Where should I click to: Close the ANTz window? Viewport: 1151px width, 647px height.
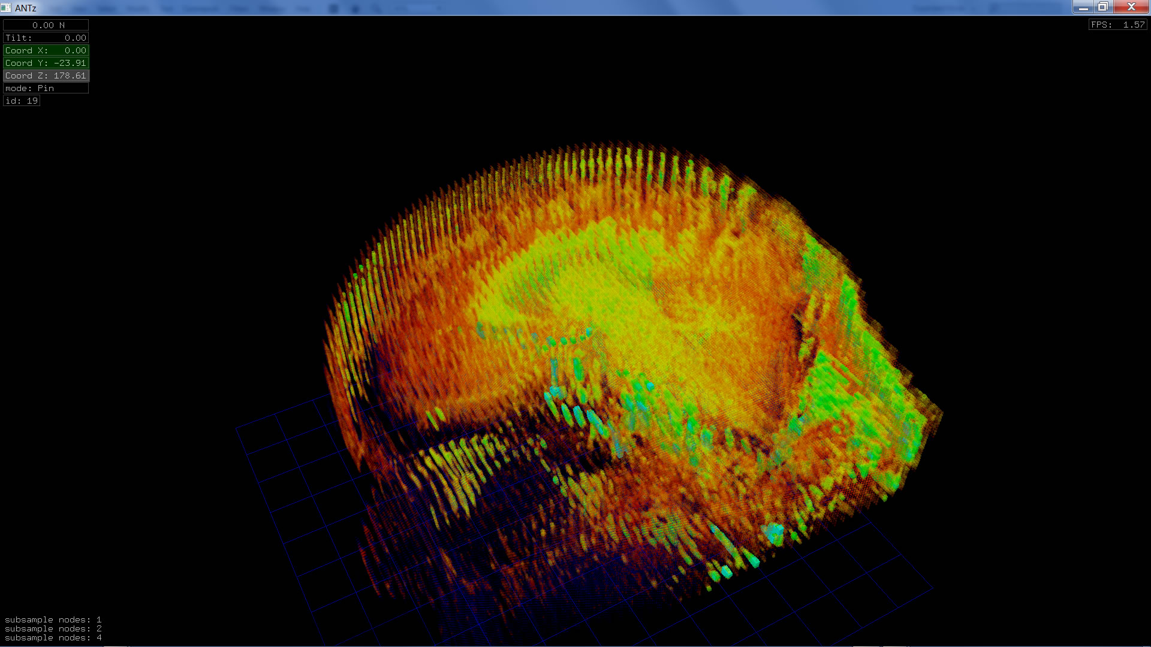pyautogui.click(x=1131, y=7)
